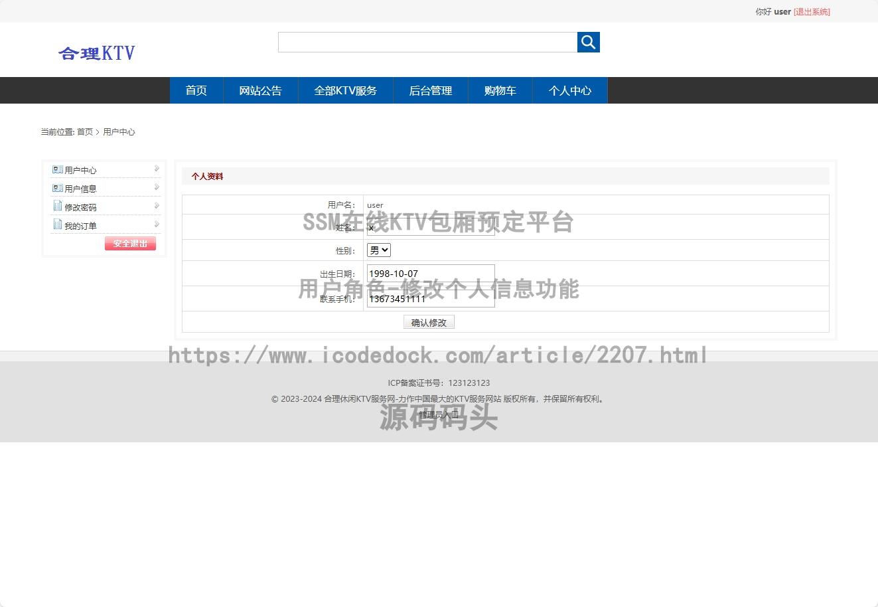Viewport: 878px width, 607px height.
Task: Open the 后台管理 navigation tab
Action: tap(431, 90)
